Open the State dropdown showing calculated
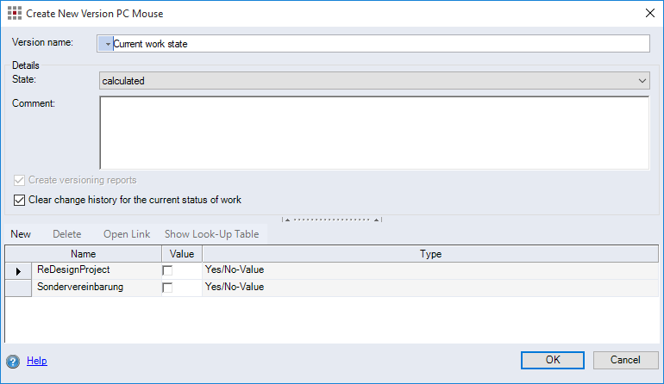The width and height of the screenshot is (664, 384). (374, 80)
